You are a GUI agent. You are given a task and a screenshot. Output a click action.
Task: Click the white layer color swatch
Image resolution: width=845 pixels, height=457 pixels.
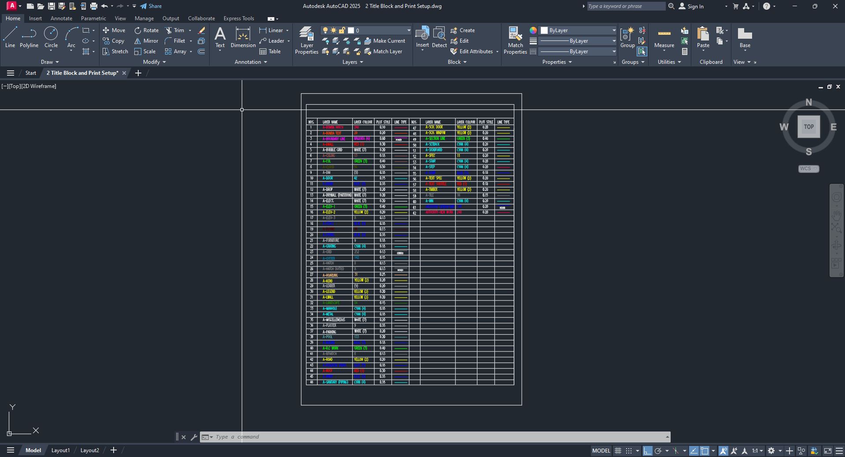351,30
